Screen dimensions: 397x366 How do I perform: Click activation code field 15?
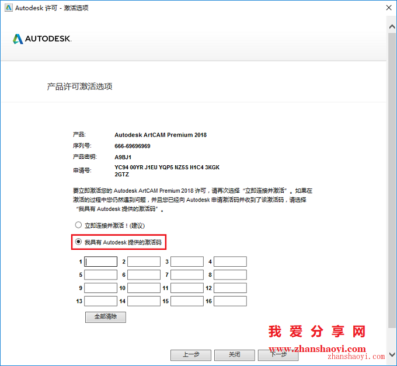[187, 301]
